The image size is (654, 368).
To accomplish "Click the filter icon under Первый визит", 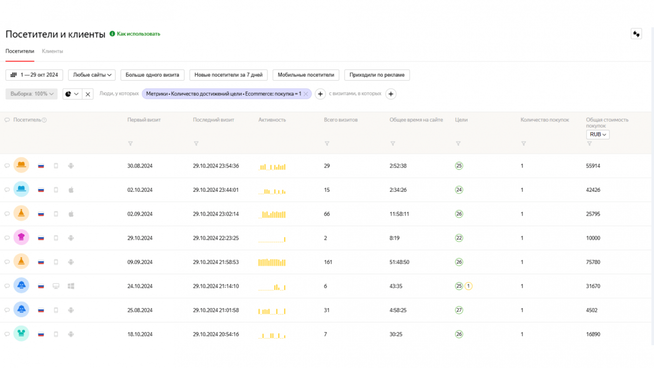I will tap(130, 143).
